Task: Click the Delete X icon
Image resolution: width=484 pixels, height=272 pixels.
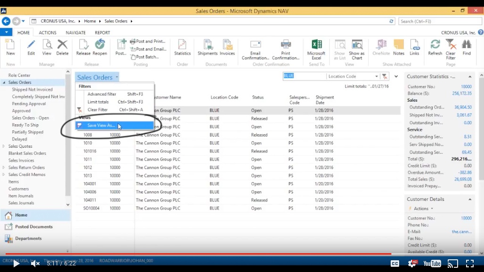Action: pos(62,47)
